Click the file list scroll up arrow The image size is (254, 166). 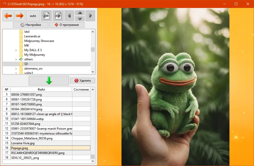click(x=93, y=90)
